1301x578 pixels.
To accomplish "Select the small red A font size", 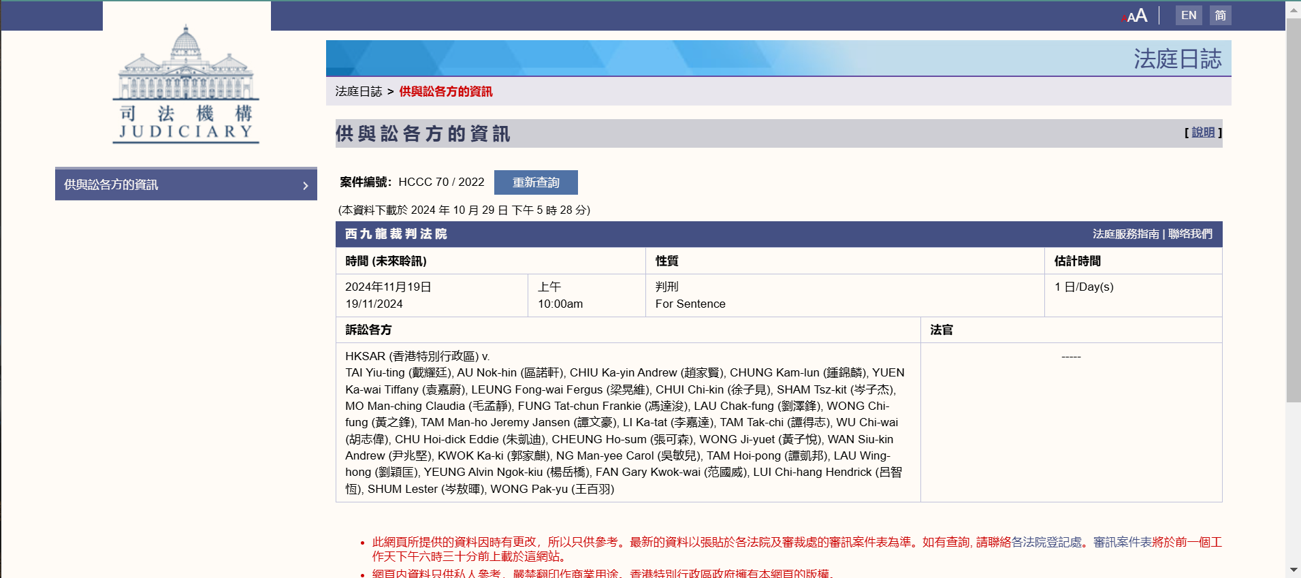I will (x=1123, y=18).
